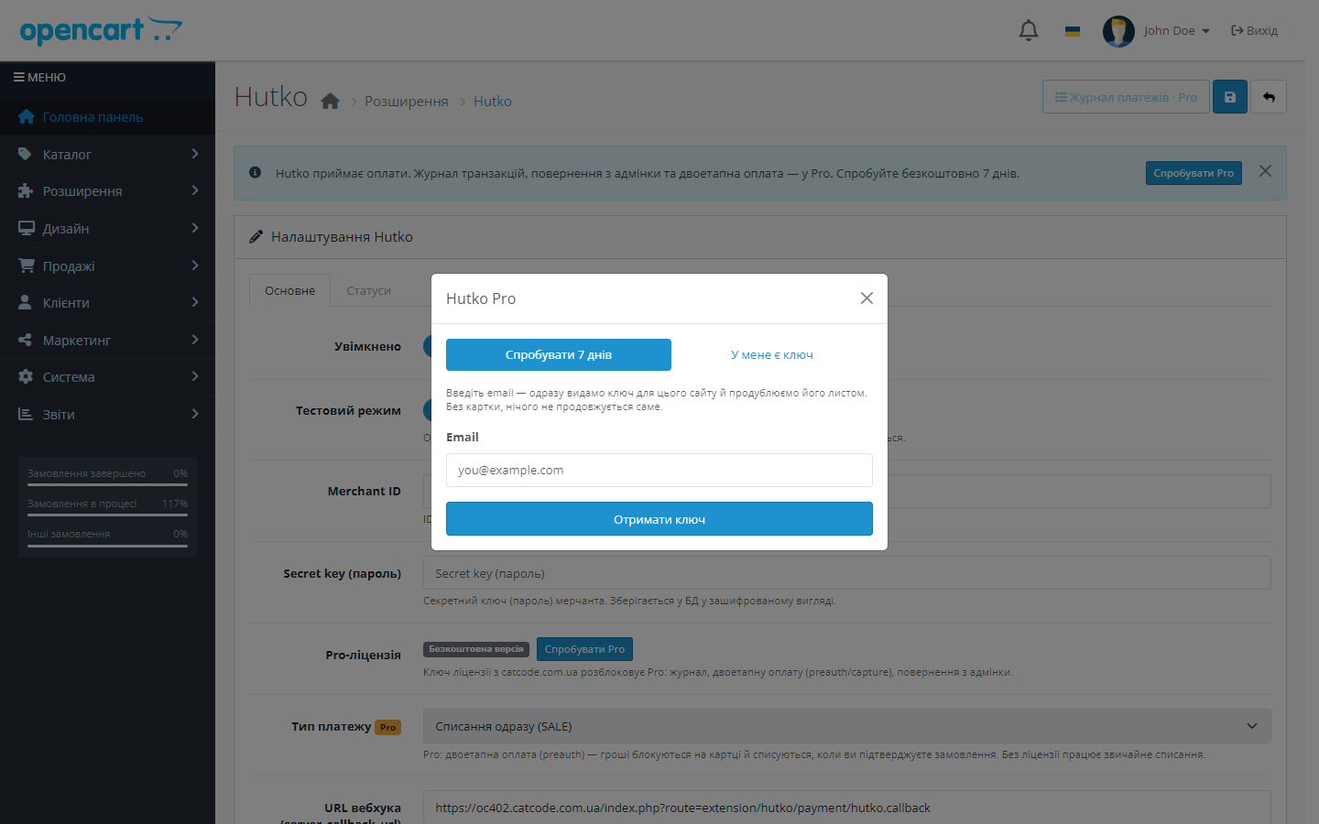Click the Отримати ключ button

click(x=659, y=519)
